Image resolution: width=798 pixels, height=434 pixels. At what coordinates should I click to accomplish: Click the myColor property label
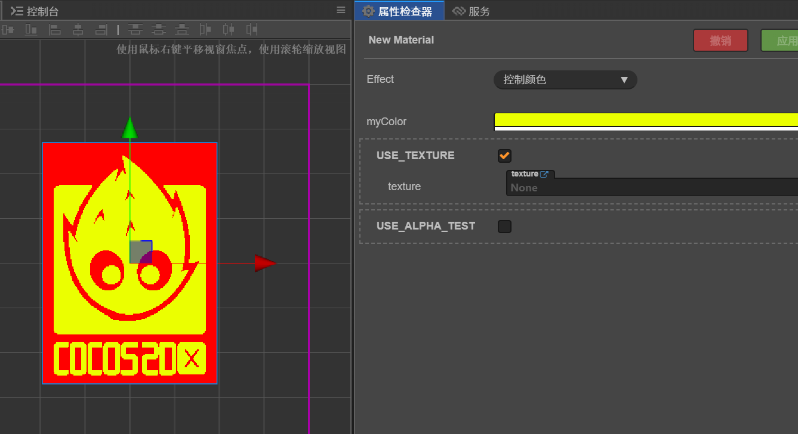pos(386,122)
